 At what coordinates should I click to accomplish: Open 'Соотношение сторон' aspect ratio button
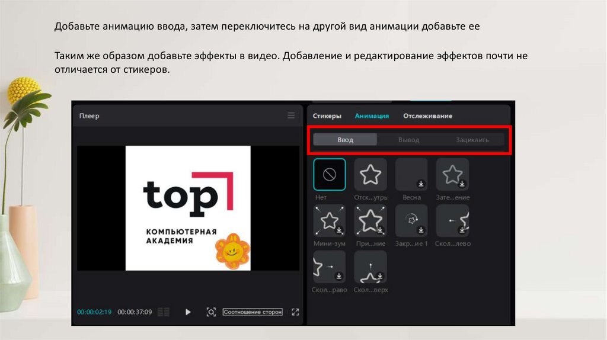click(x=253, y=312)
